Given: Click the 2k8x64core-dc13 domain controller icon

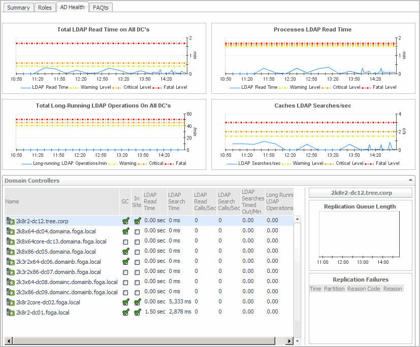Looking at the screenshot, I should click(x=10, y=241).
